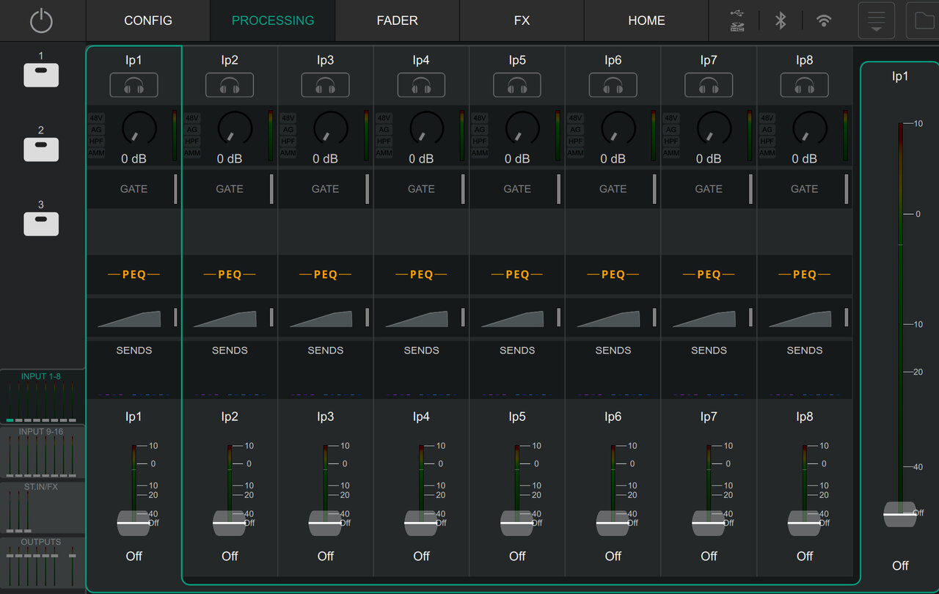
Task: Toggle 48V phantom power on Ip1
Action: click(x=96, y=118)
